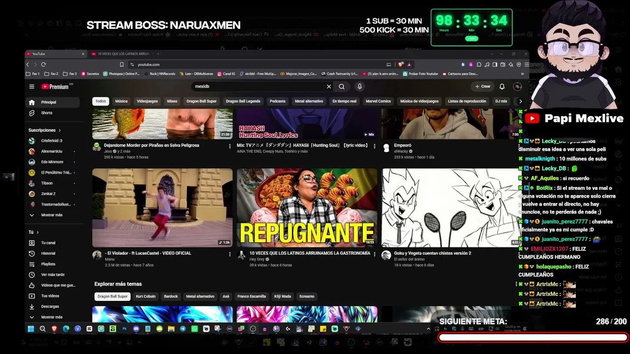Click the YouTube Premium logo
This screenshot has height=354, width=630.
pyautogui.click(x=55, y=87)
